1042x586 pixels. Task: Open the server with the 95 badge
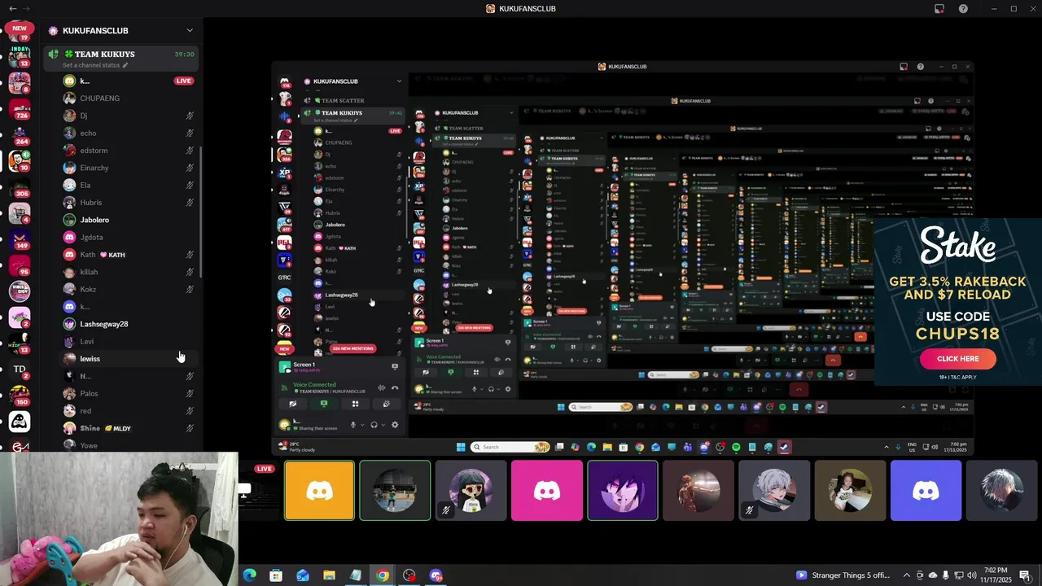tap(20, 265)
